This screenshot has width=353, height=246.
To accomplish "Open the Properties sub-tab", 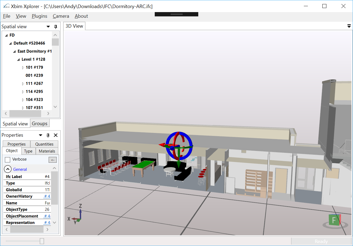I will click(17, 144).
